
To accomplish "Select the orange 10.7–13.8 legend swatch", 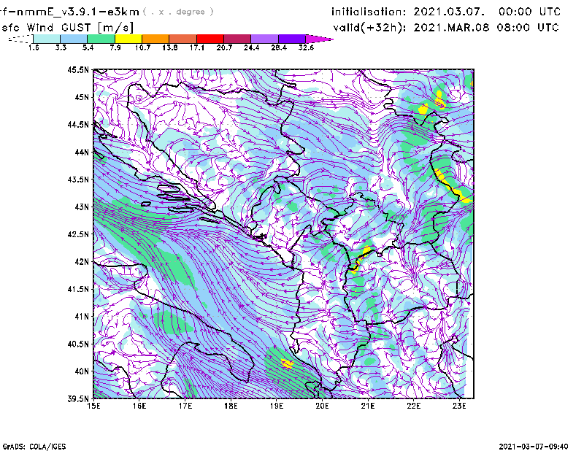I will click(x=155, y=39).
